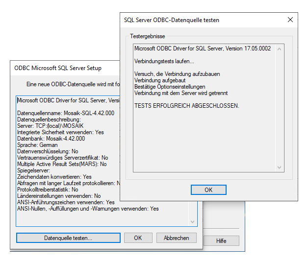Viewport: 308px width, 264px height.
Task: Cancel setup using the Abbrechen button
Action: 176,238
